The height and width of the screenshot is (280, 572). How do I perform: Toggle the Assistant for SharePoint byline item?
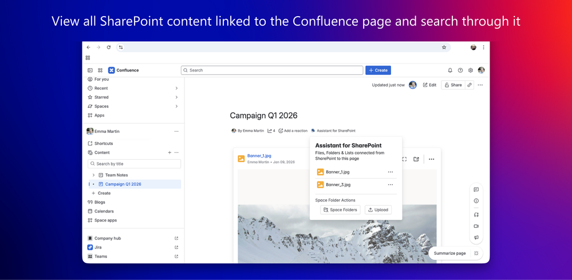(333, 131)
